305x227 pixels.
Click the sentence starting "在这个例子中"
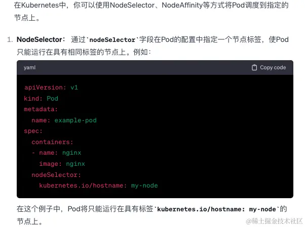tap(151, 215)
